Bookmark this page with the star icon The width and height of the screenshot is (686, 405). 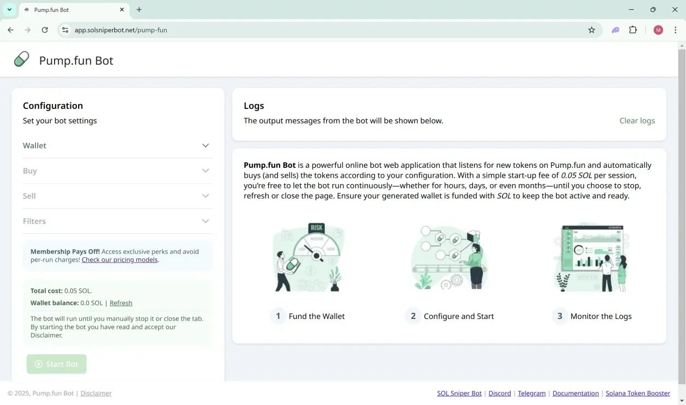pos(592,30)
